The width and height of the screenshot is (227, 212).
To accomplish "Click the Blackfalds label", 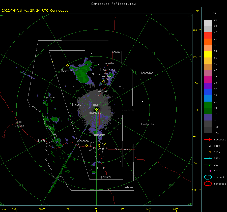I will tap(107, 70).
